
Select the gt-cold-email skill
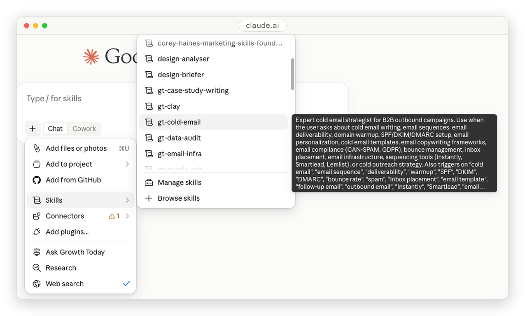tap(213, 122)
